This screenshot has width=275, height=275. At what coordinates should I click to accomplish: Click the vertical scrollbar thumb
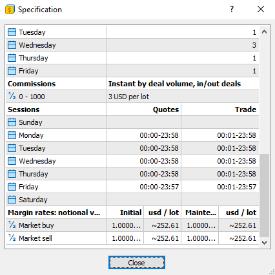tap(264, 195)
